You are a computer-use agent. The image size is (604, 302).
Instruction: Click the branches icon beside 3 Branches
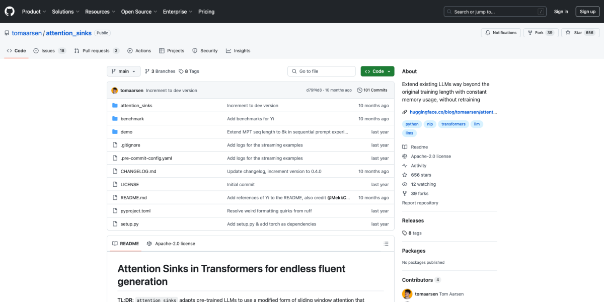pyautogui.click(x=147, y=71)
